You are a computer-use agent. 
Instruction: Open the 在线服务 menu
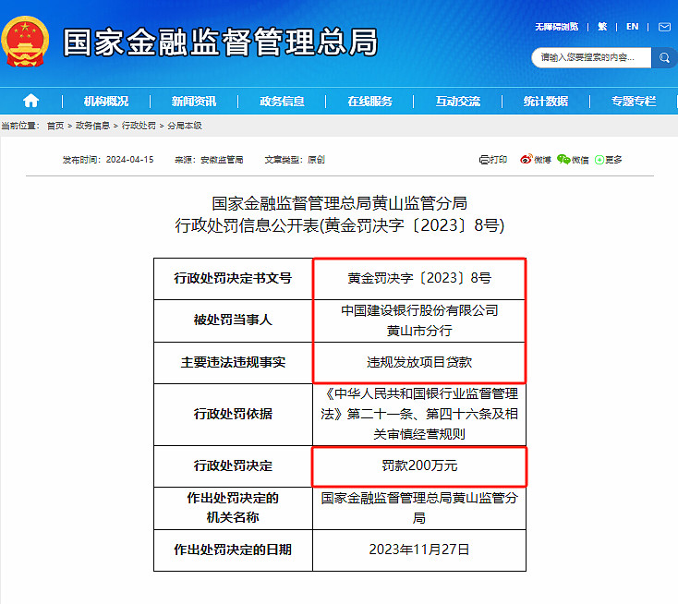click(x=369, y=102)
